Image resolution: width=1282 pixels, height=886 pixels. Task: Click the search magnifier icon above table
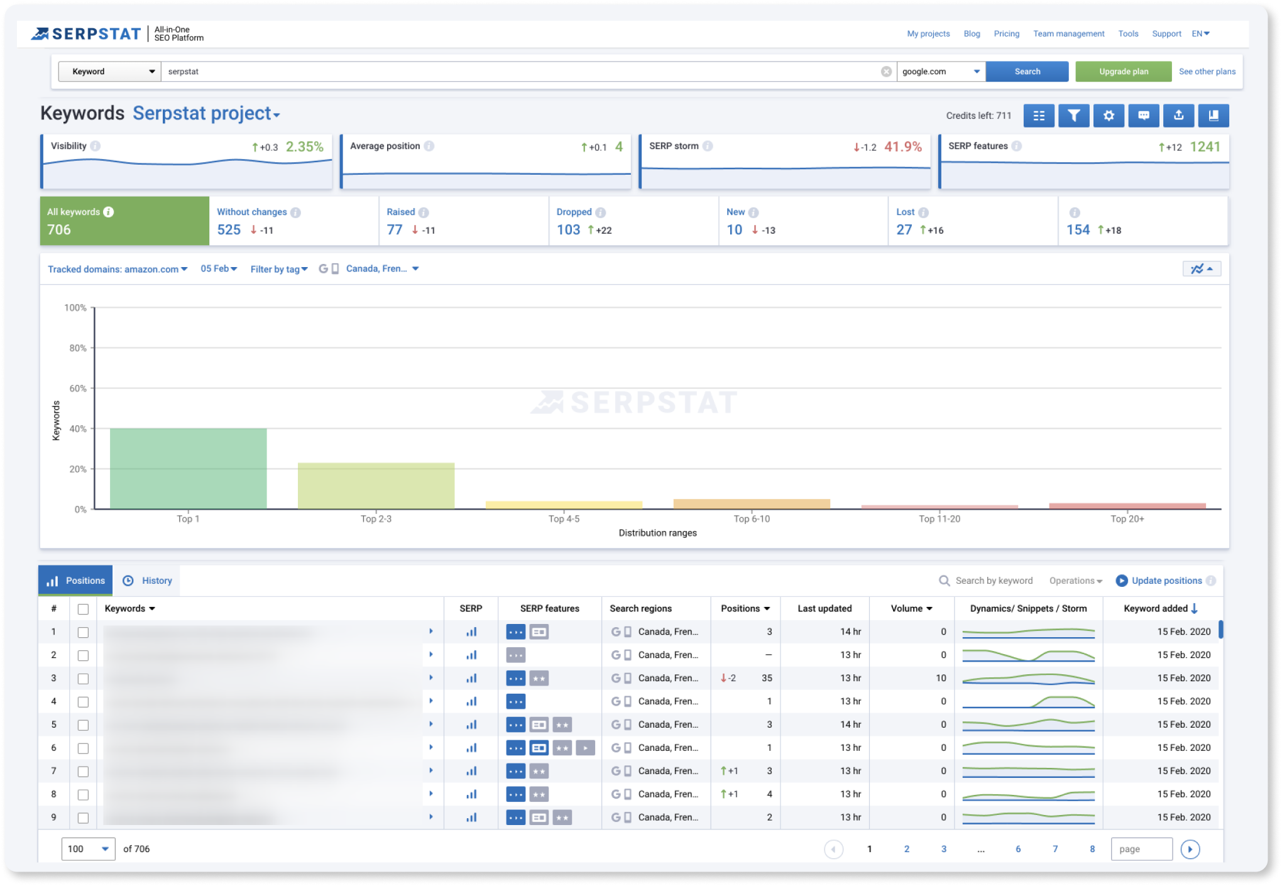tap(944, 581)
